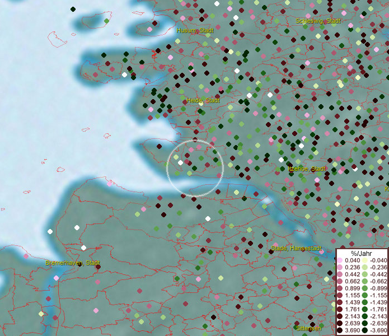This screenshot has width=389, height=336.
Task: Pick the light swatch beside -0.040
Action: [x=365, y=260]
